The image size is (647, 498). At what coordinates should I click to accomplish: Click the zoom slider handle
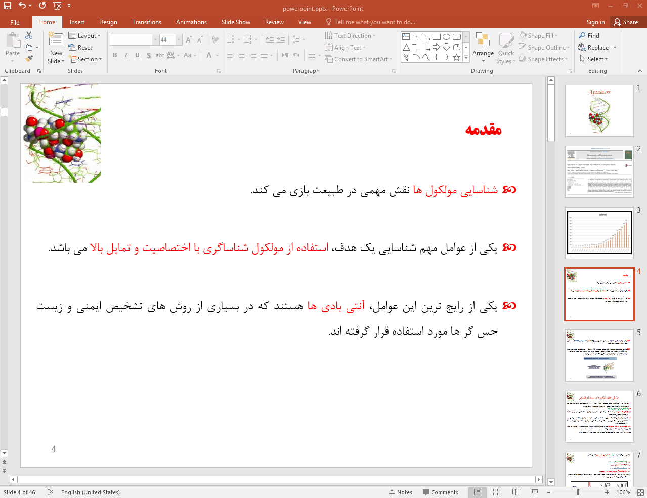(578, 492)
